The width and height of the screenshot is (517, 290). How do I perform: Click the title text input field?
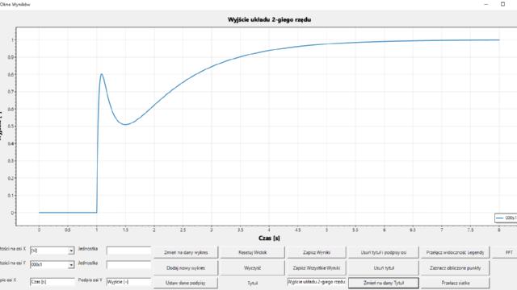317,282
